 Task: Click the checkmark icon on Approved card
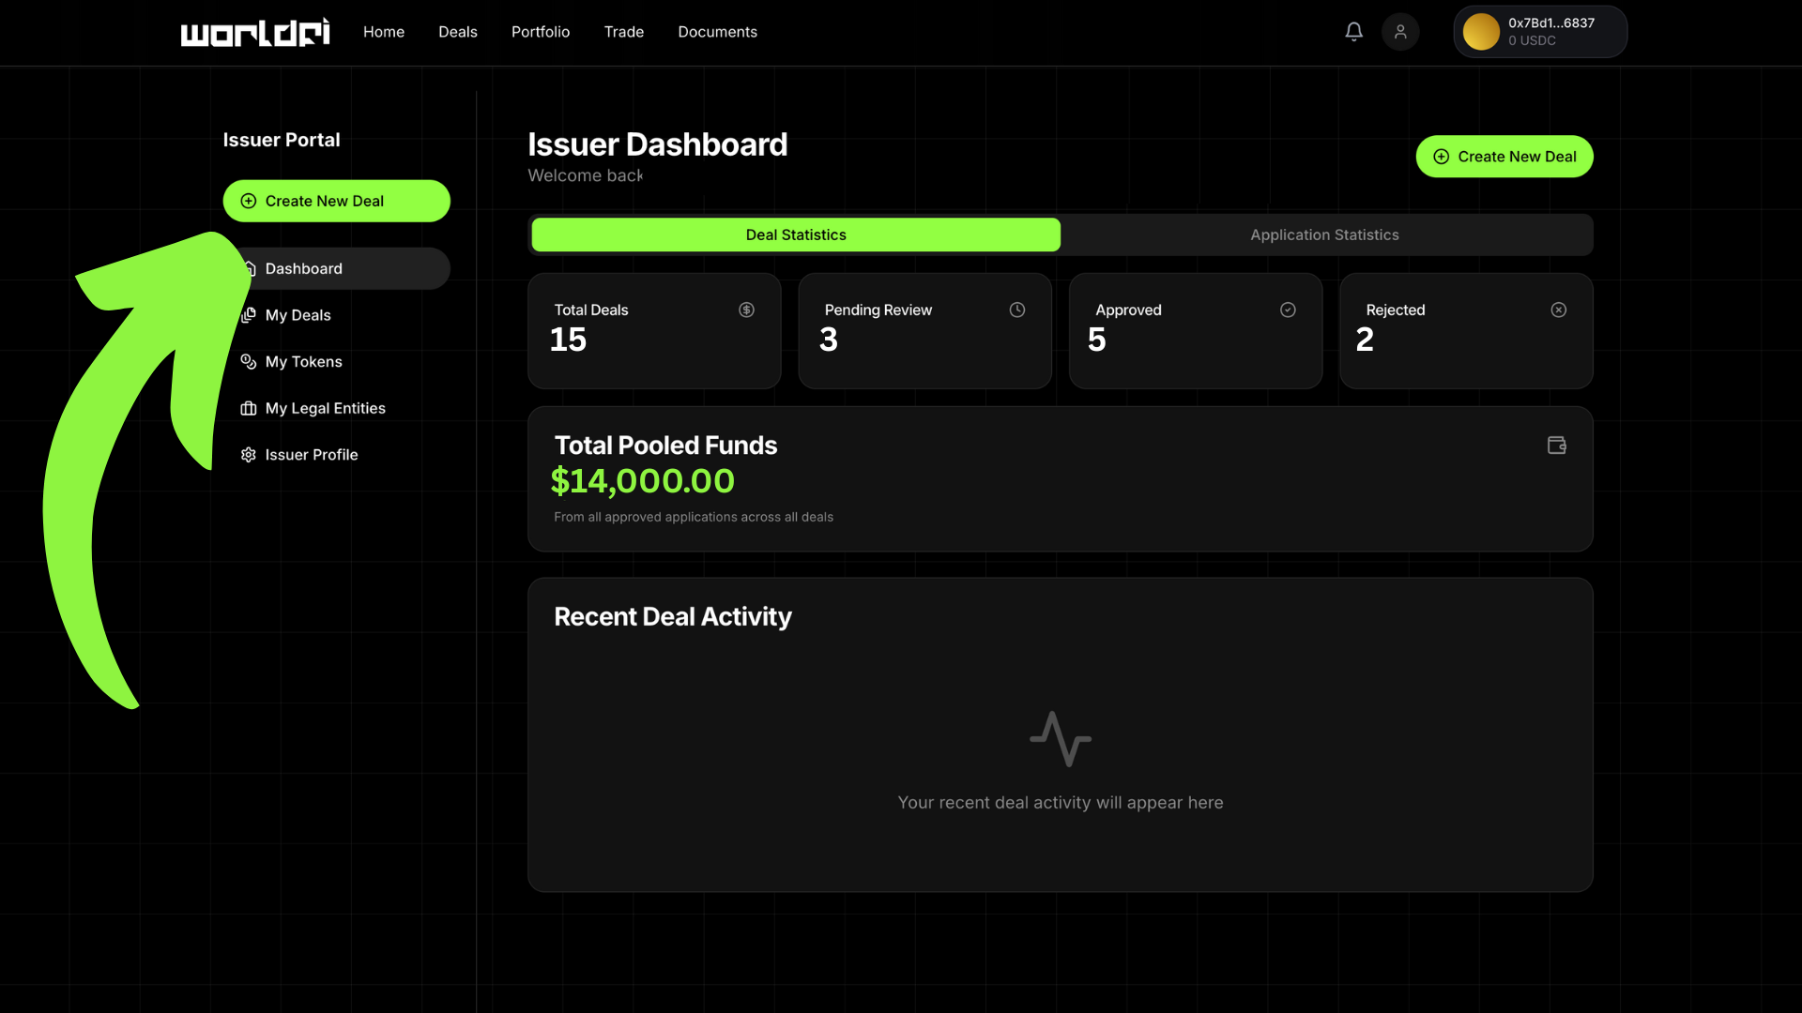pyautogui.click(x=1288, y=310)
